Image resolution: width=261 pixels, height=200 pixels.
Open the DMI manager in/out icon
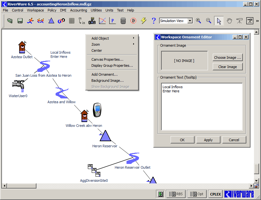pos(82,21)
